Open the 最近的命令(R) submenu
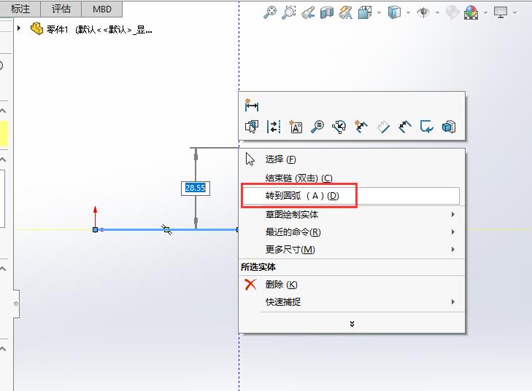This screenshot has width=532, height=391. [x=352, y=232]
